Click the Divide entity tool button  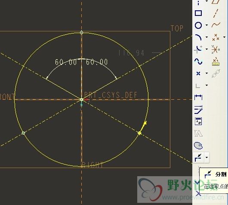198,158
